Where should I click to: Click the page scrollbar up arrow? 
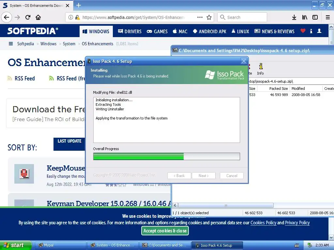(331, 27)
